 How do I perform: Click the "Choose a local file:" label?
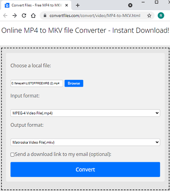click(31, 66)
